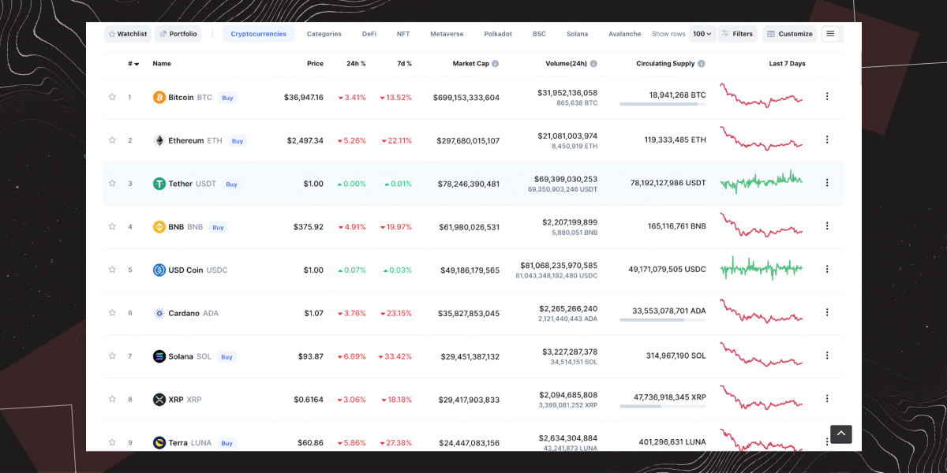Click the XRP circulating supply progress bar
Viewport: 947px width, 473px height.
tap(663, 406)
